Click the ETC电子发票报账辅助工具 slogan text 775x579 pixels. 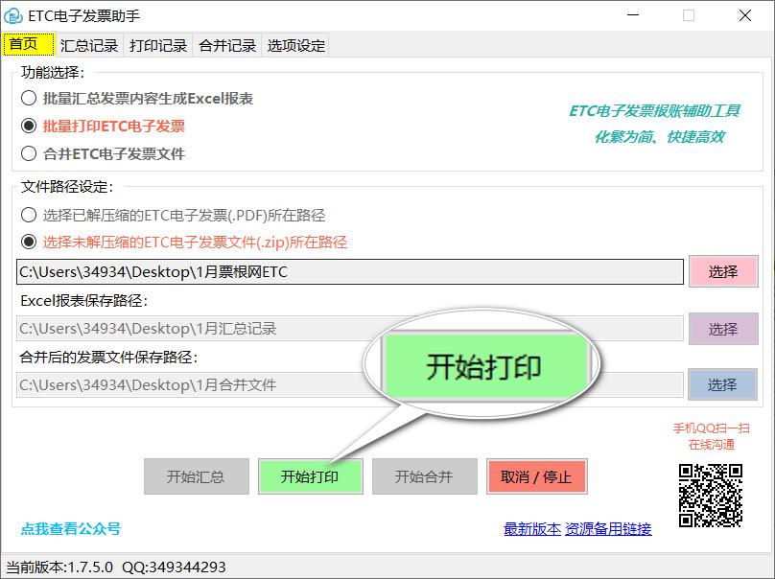pyautogui.click(x=654, y=110)
